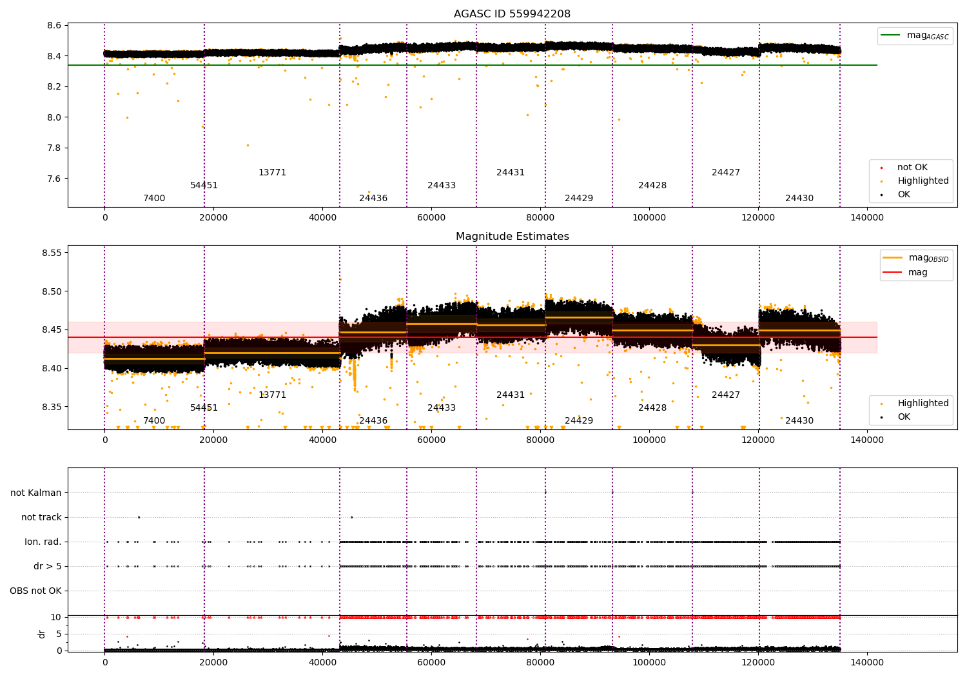This screenshot has width=967, height=677.
Task: Click 'OK' in the top plot legend
Action: coord(904,195)
